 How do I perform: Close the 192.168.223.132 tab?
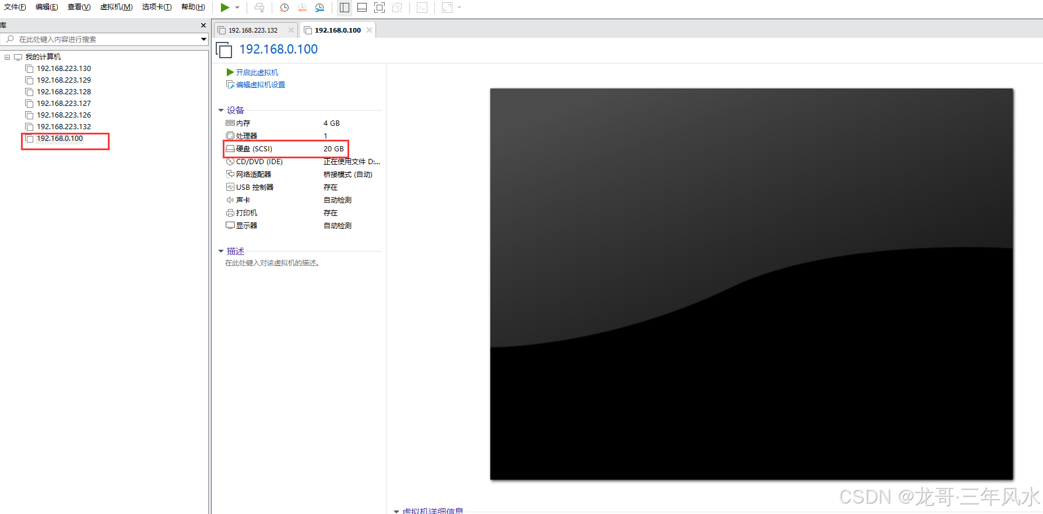pos(291,30)
